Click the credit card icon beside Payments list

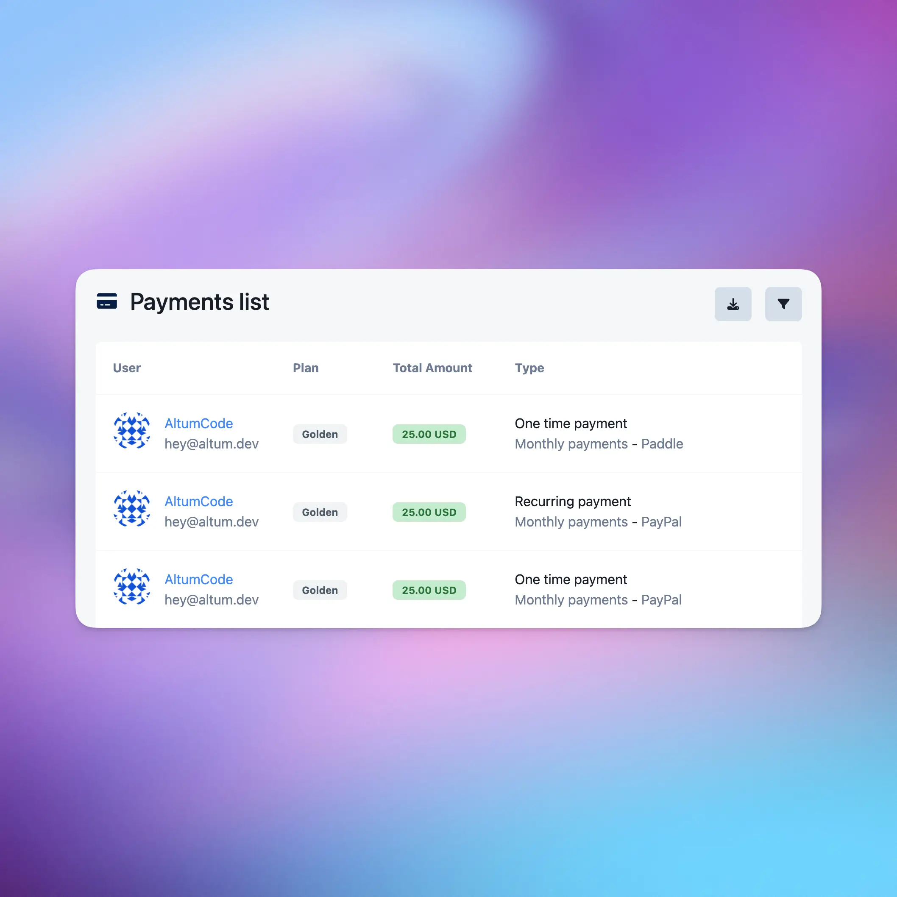point(107,301)
